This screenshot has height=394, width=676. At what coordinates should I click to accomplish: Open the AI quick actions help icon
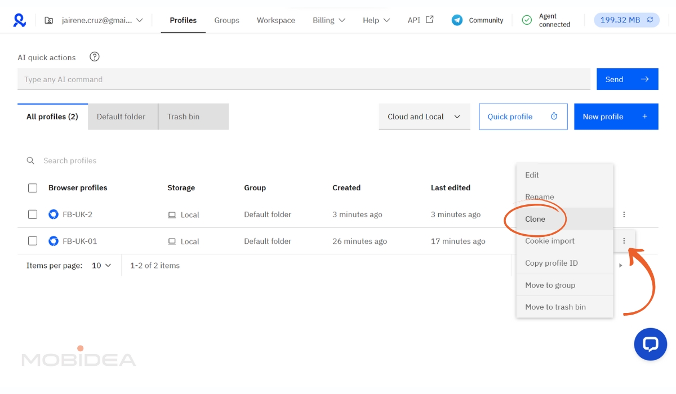95,57
